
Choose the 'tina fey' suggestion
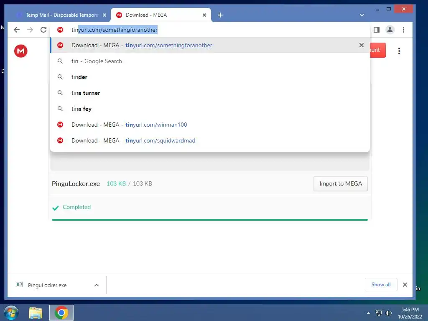[x=210, y=109]
